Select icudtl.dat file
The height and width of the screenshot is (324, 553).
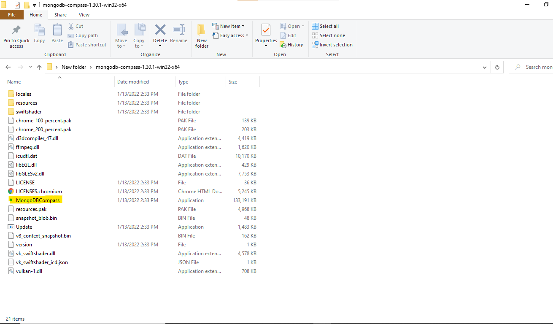[26, 156]
